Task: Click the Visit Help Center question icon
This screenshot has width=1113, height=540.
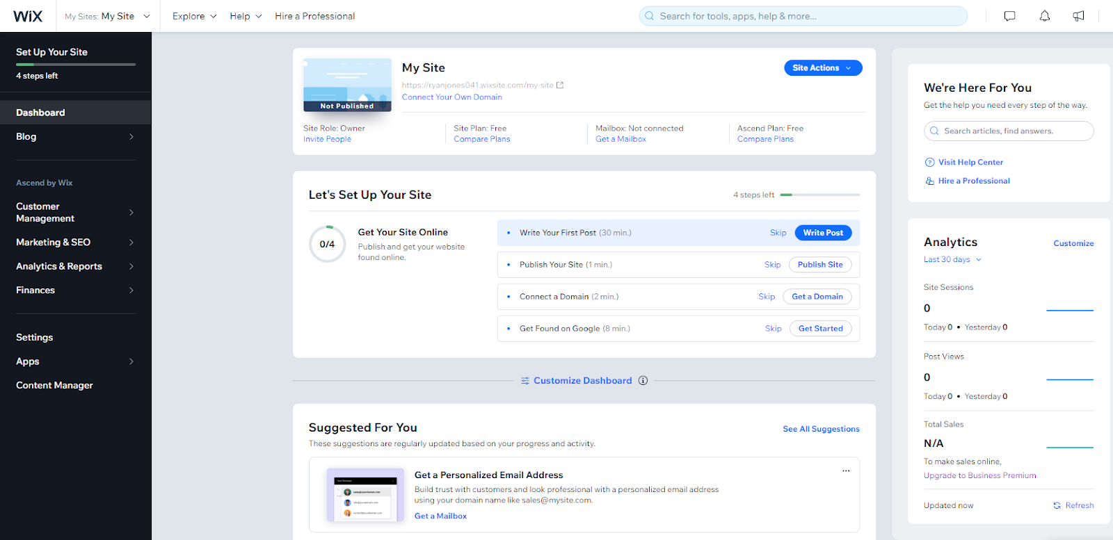Action: [929, 162]
